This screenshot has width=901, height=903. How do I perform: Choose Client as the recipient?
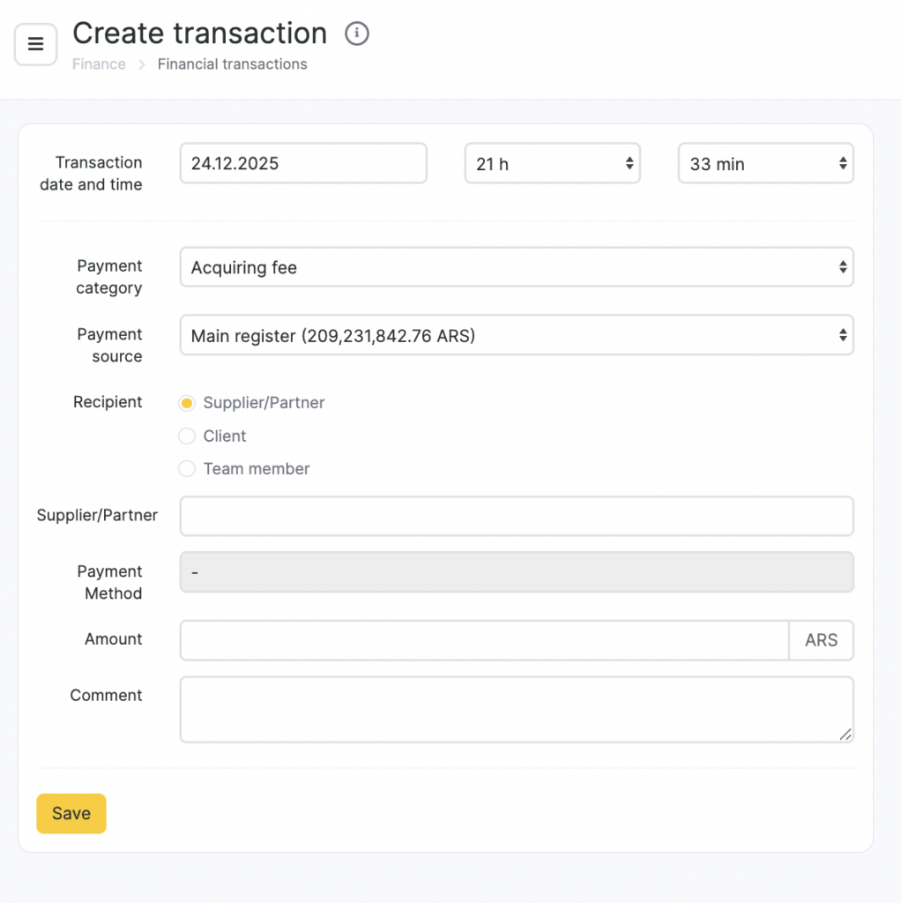click(187, 437)
